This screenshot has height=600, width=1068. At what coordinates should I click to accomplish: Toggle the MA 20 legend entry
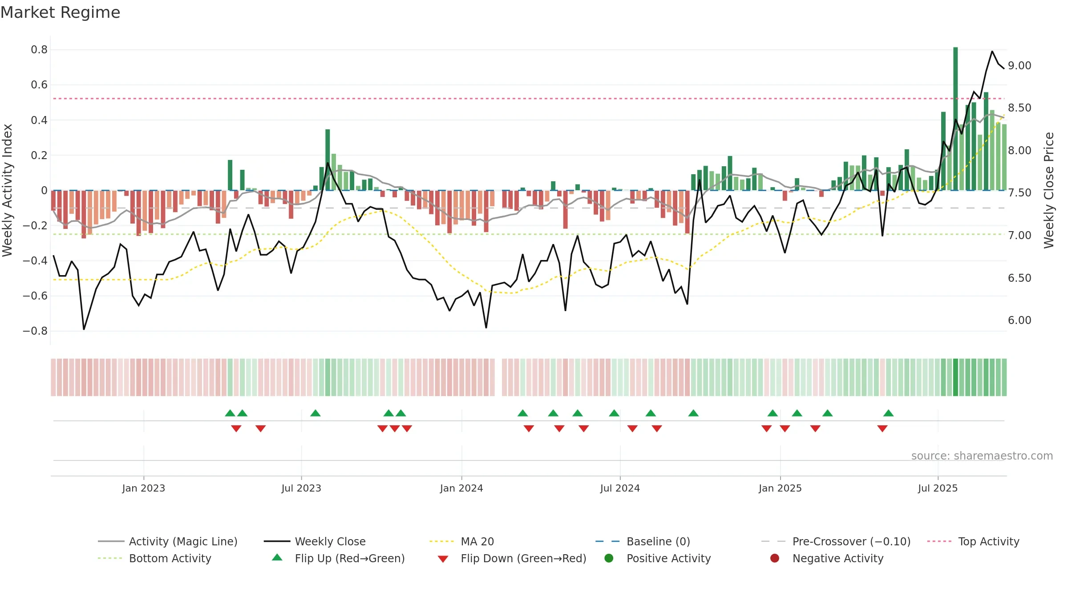[461, 541]
